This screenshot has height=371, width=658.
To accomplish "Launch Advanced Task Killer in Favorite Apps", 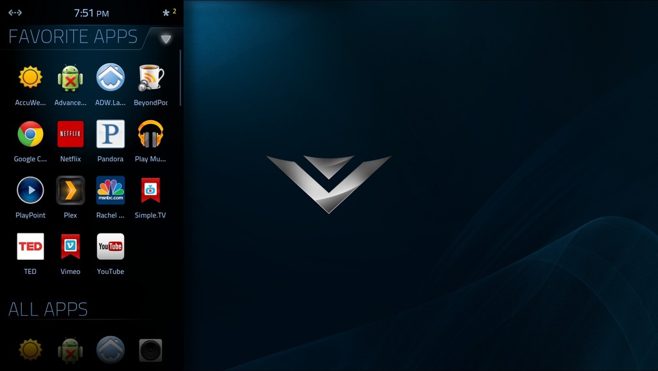I will coord(70,78).
